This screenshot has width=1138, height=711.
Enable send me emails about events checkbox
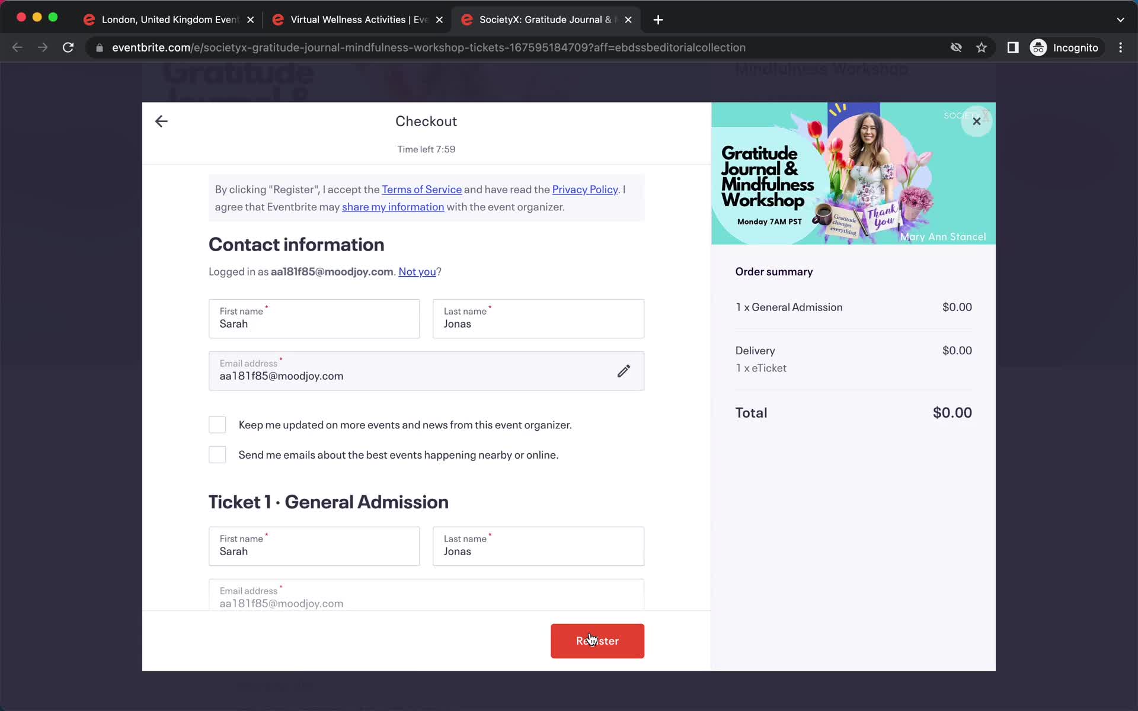tap(217, 454)
